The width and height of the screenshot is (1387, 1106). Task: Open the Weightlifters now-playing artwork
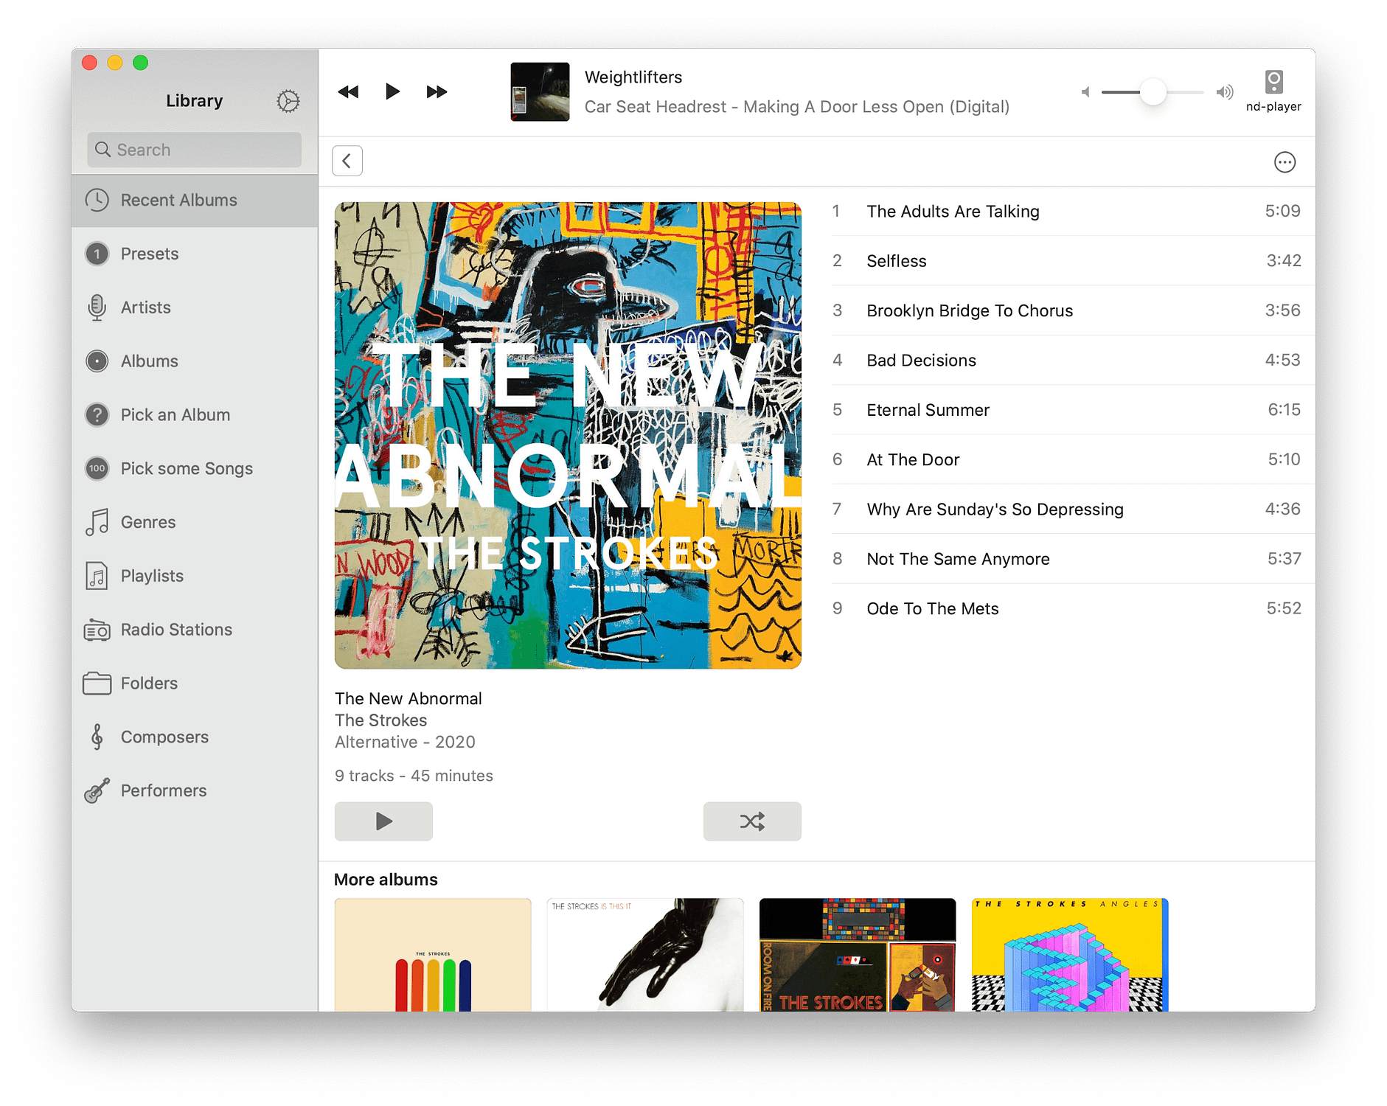click(x=540, y=92)
